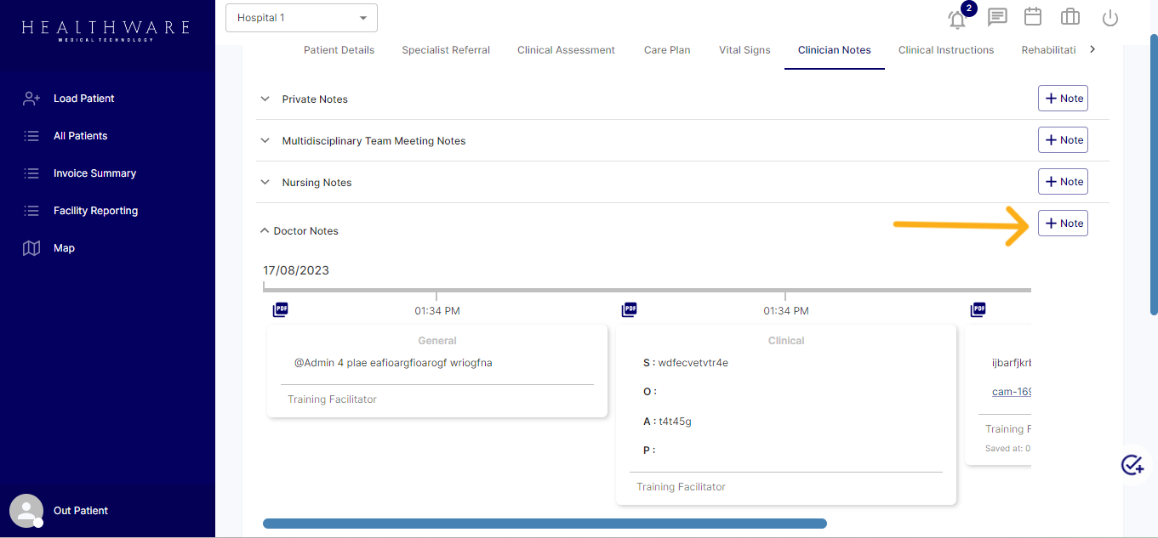
Task: Open the calendar icon in header
Action: click(1033, 17)
